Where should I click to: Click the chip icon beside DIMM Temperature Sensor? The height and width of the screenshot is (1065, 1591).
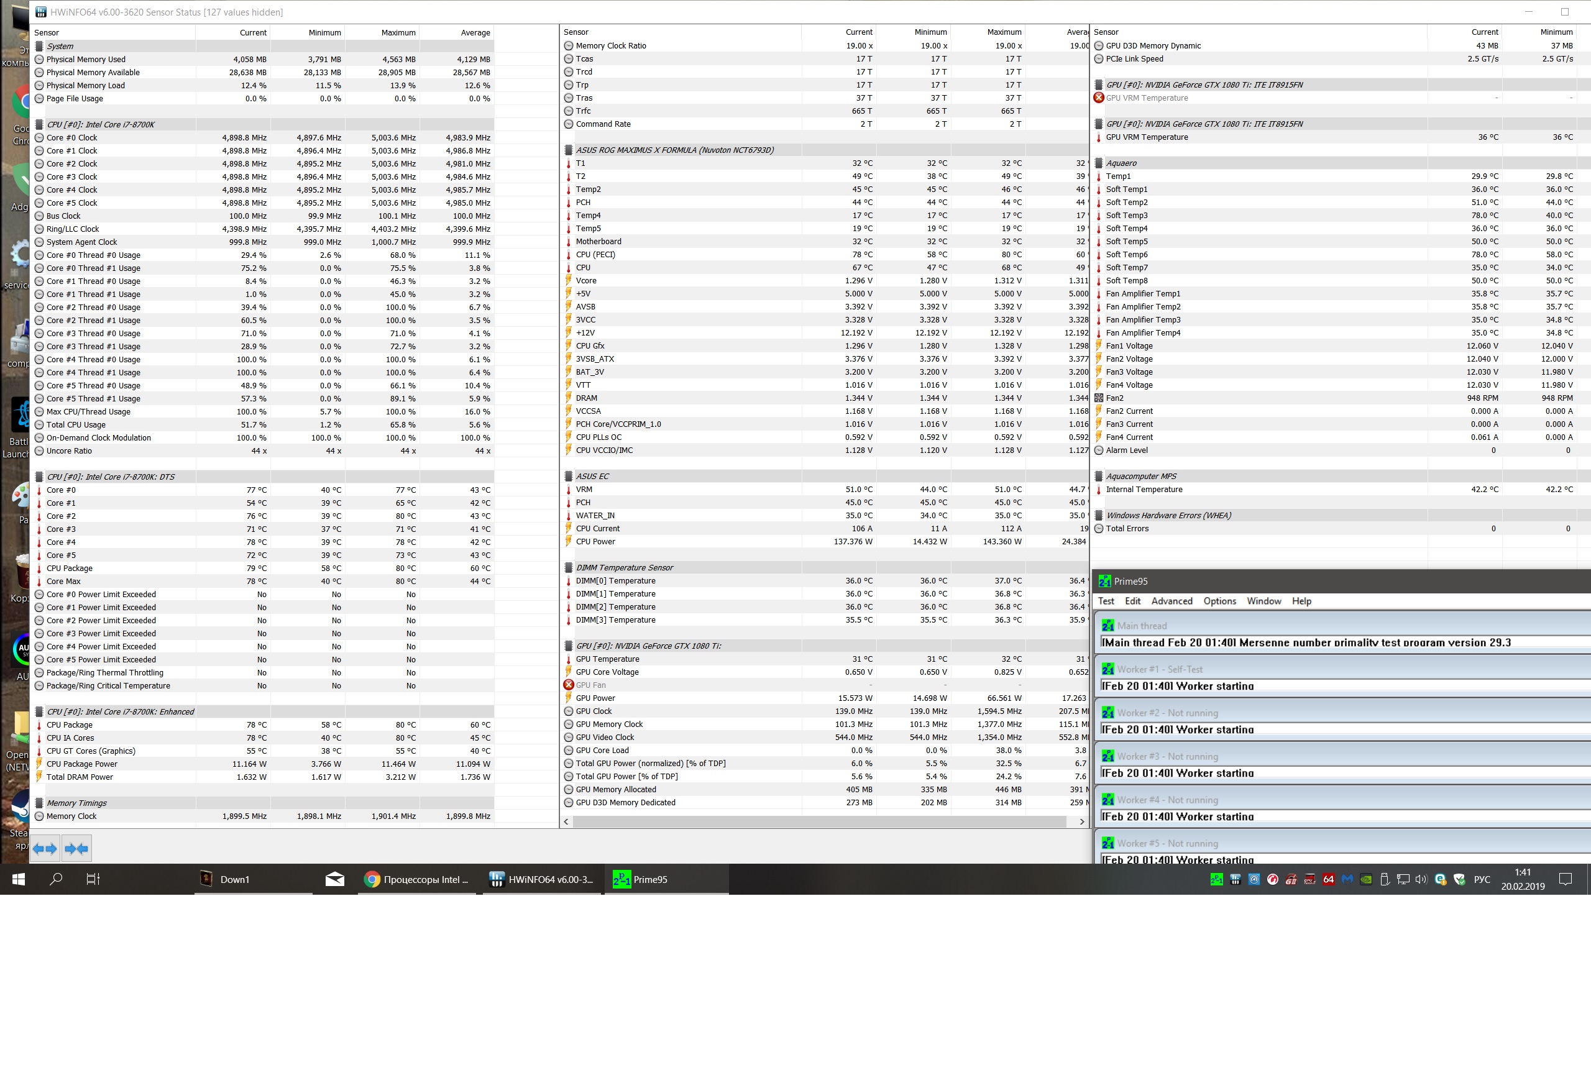pos(569,567)
